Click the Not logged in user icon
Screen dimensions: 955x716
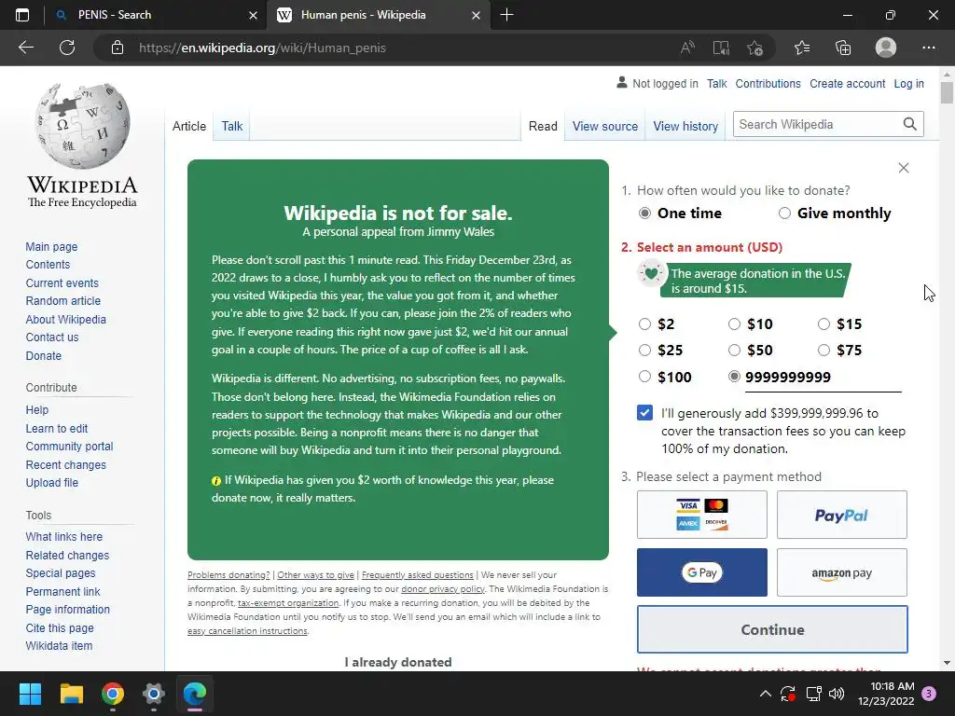point(622,82)
